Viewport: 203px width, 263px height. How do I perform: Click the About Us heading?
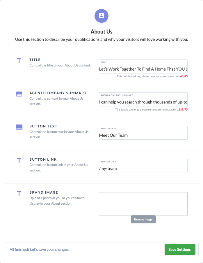point(101,31)
